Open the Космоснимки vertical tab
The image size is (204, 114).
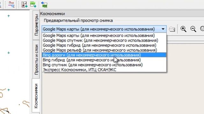(x=36, y=96)
